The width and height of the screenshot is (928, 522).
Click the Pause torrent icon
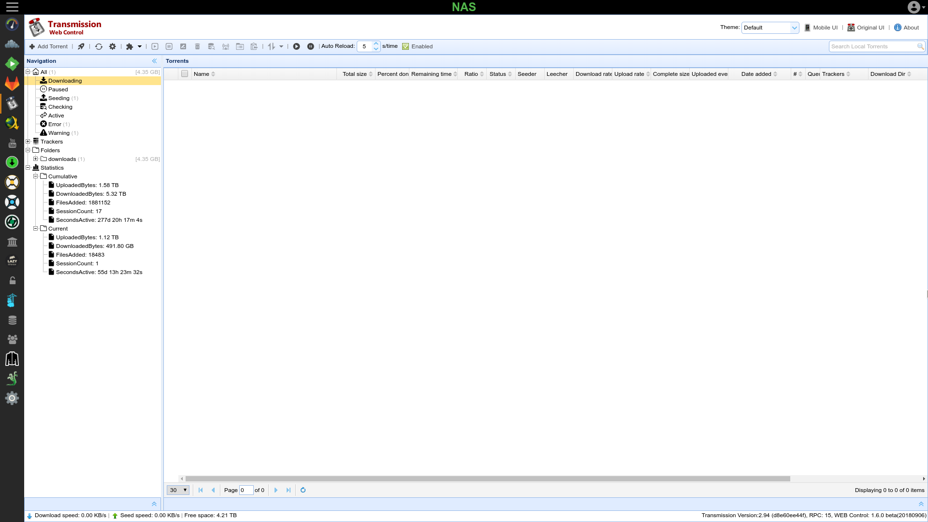[x=169, y=46]
